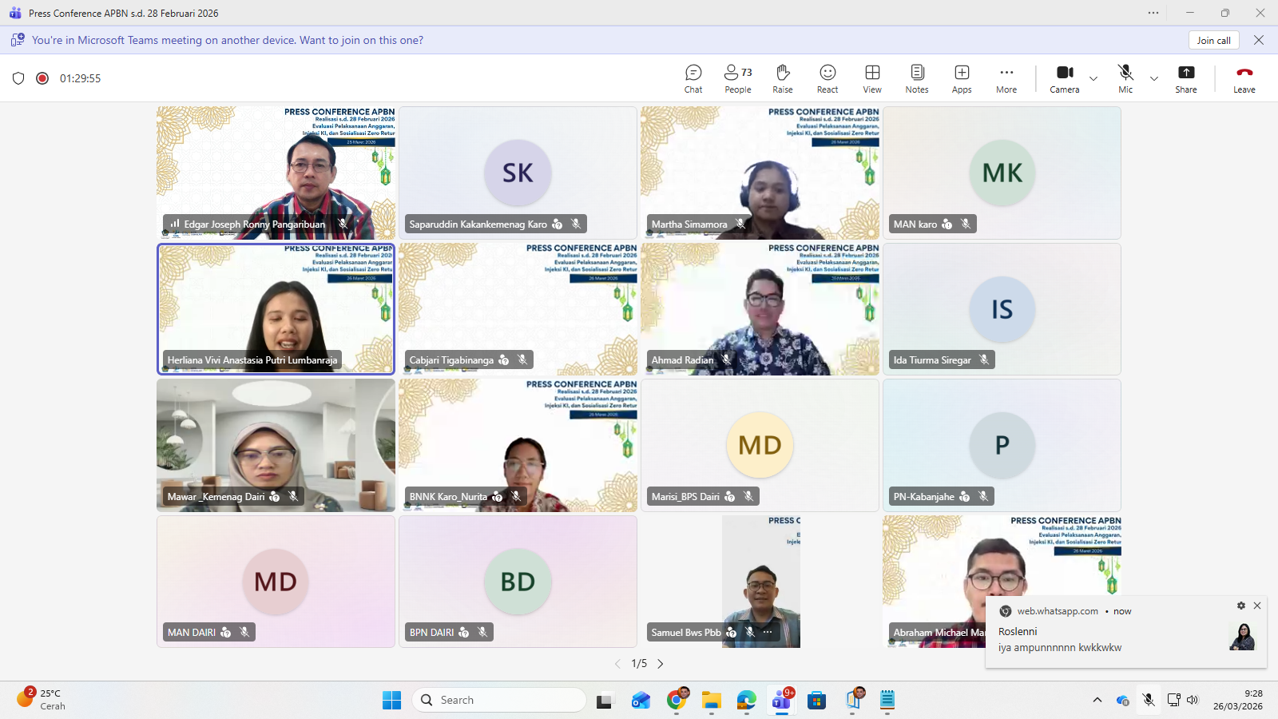
Task: Open options on Samuel Bws Pbb tile
Action: coord(768,632)
